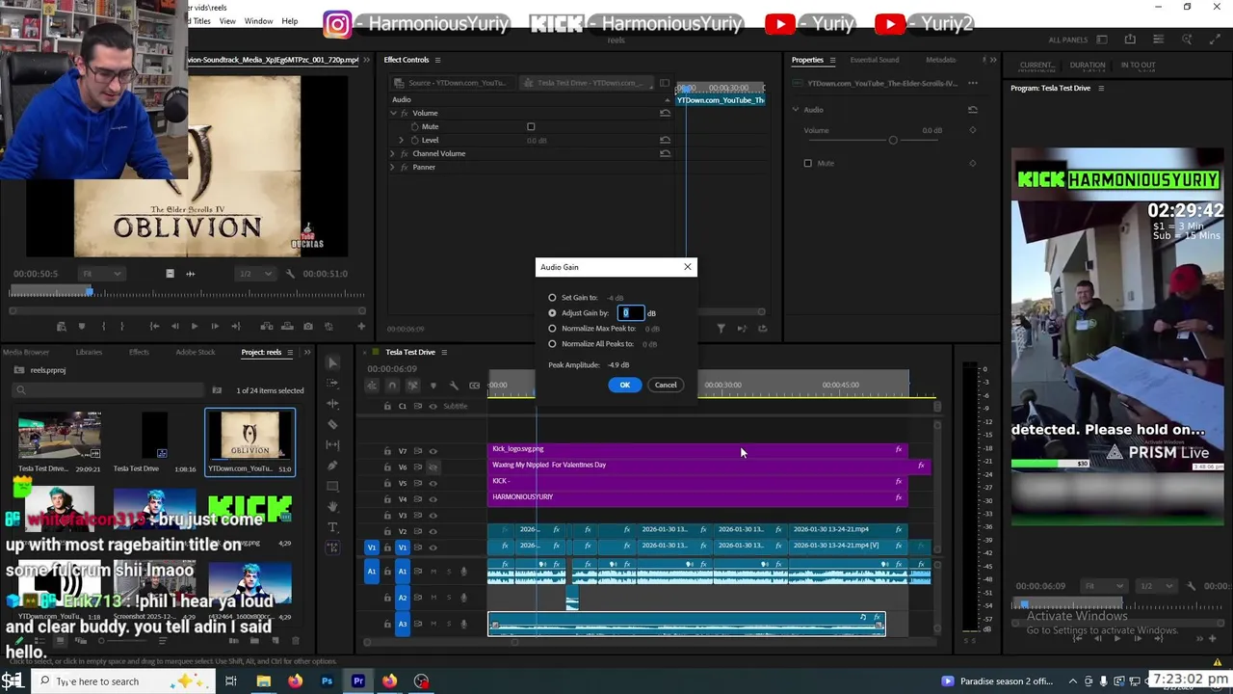The image size is (1233, 694).
Task: Play the clip in Source monitor
Action: click(x=195, y=327)
